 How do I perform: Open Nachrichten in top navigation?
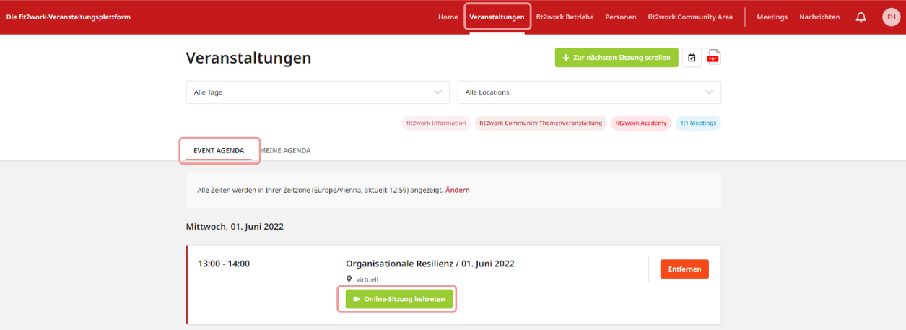point(819,17)
